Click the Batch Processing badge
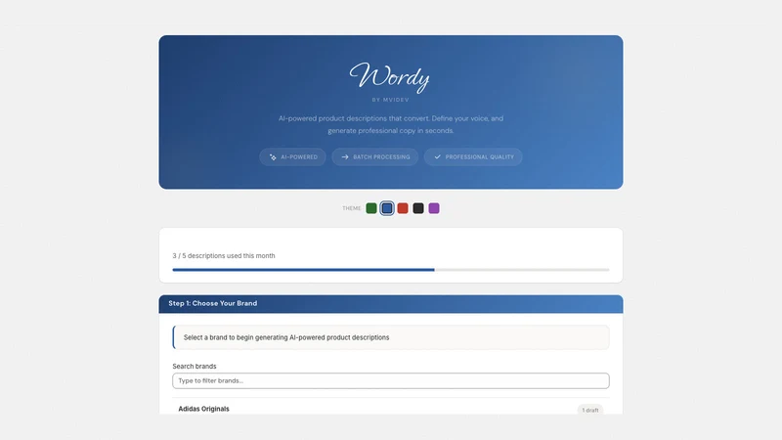 (375, 156)
